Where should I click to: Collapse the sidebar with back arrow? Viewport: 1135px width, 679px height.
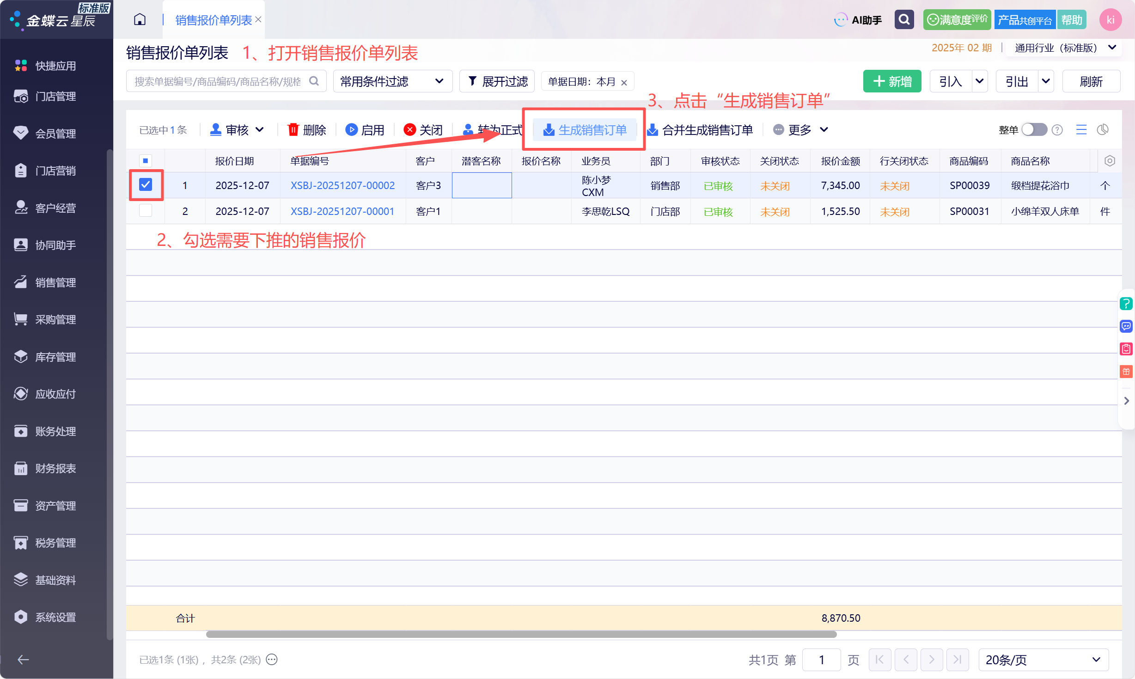point(23,660)
